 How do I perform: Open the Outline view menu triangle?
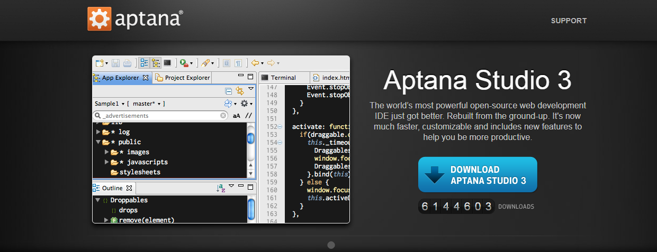click(x=232, y=186)
